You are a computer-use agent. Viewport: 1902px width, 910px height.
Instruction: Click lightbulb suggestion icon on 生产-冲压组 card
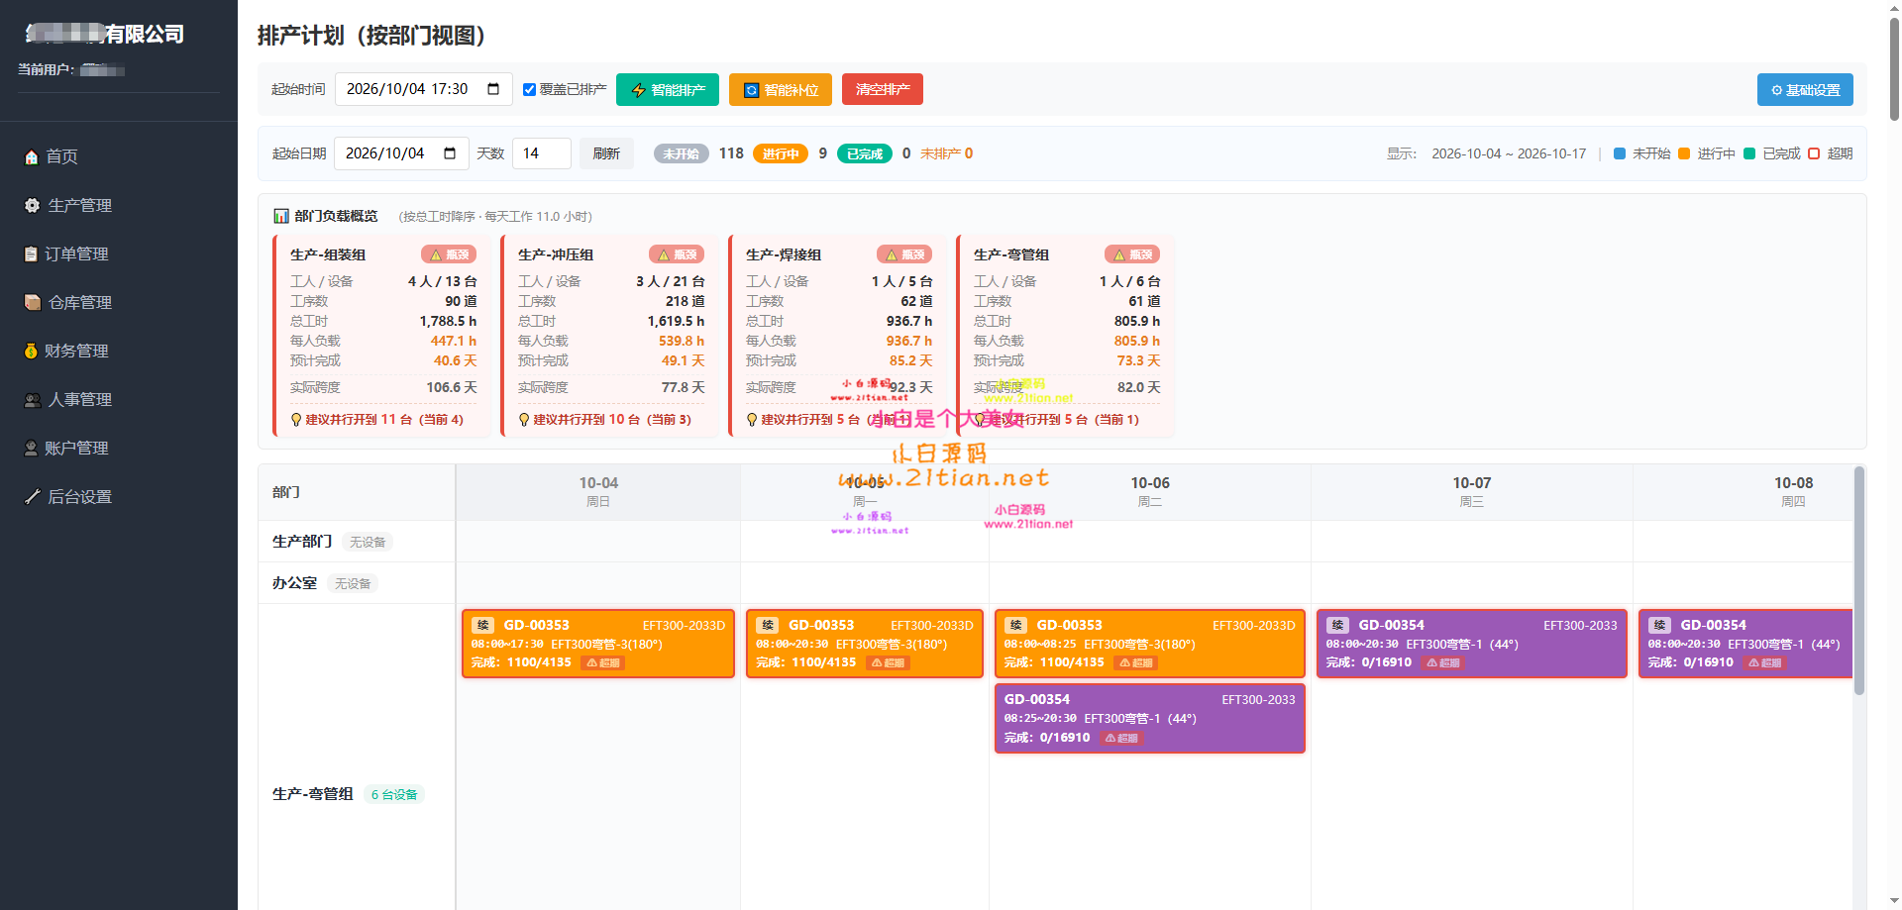tap(524, 420)
